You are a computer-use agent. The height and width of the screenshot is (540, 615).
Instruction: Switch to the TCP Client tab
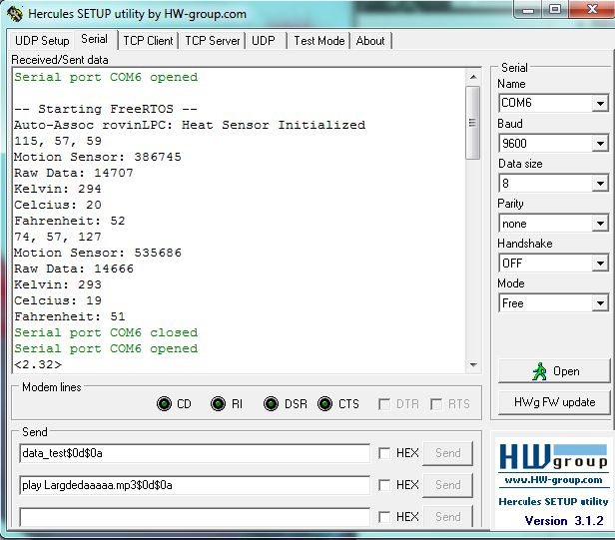tap(148, 41)
